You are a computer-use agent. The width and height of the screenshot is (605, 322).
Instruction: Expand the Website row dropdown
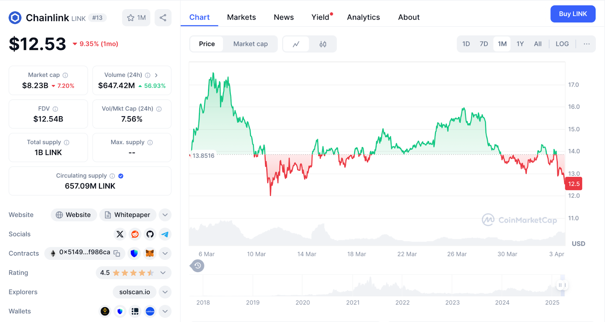[165, 215]
